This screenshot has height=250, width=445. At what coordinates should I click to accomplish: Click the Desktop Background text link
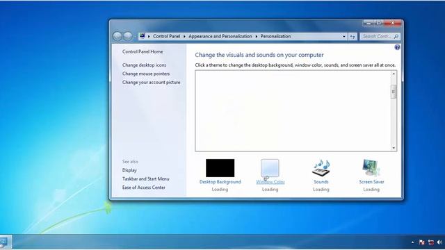coord(220,182)
